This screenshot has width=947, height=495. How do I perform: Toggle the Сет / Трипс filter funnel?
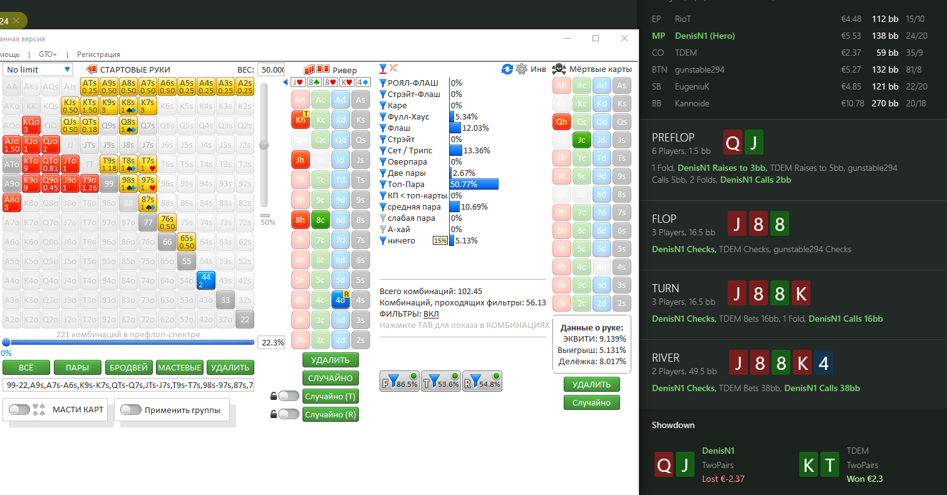(x=383, y=150)
